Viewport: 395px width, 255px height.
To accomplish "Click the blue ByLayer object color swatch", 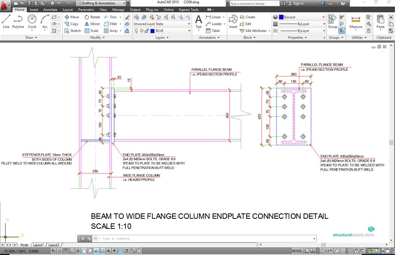I will [281, 17].
